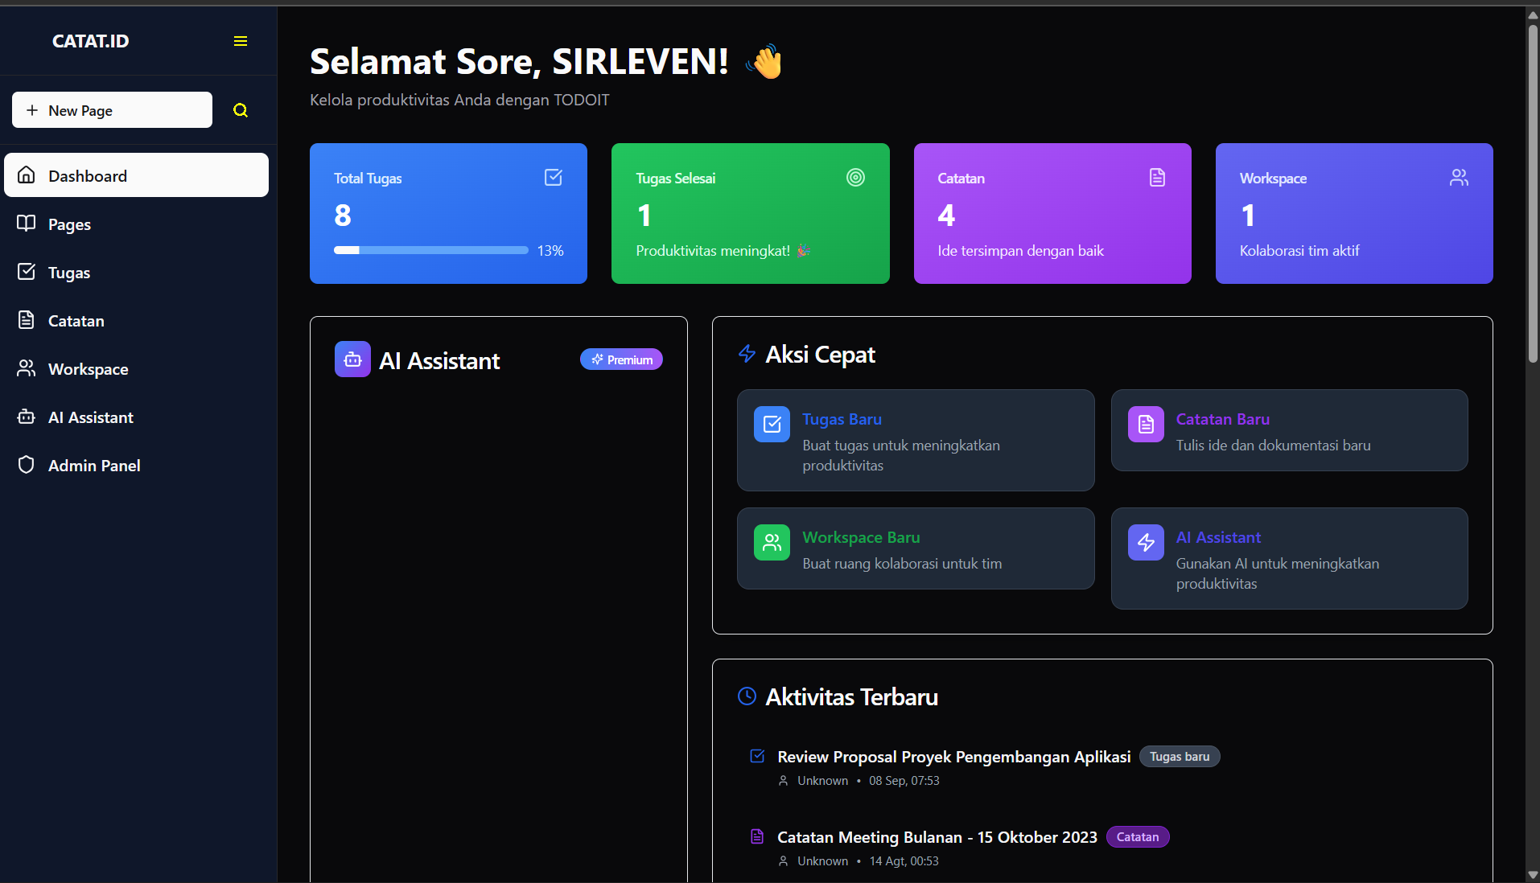Click the purple Catatan tag in activity list
Screen dimensions: 1540x883
(x=1138, y=837)
